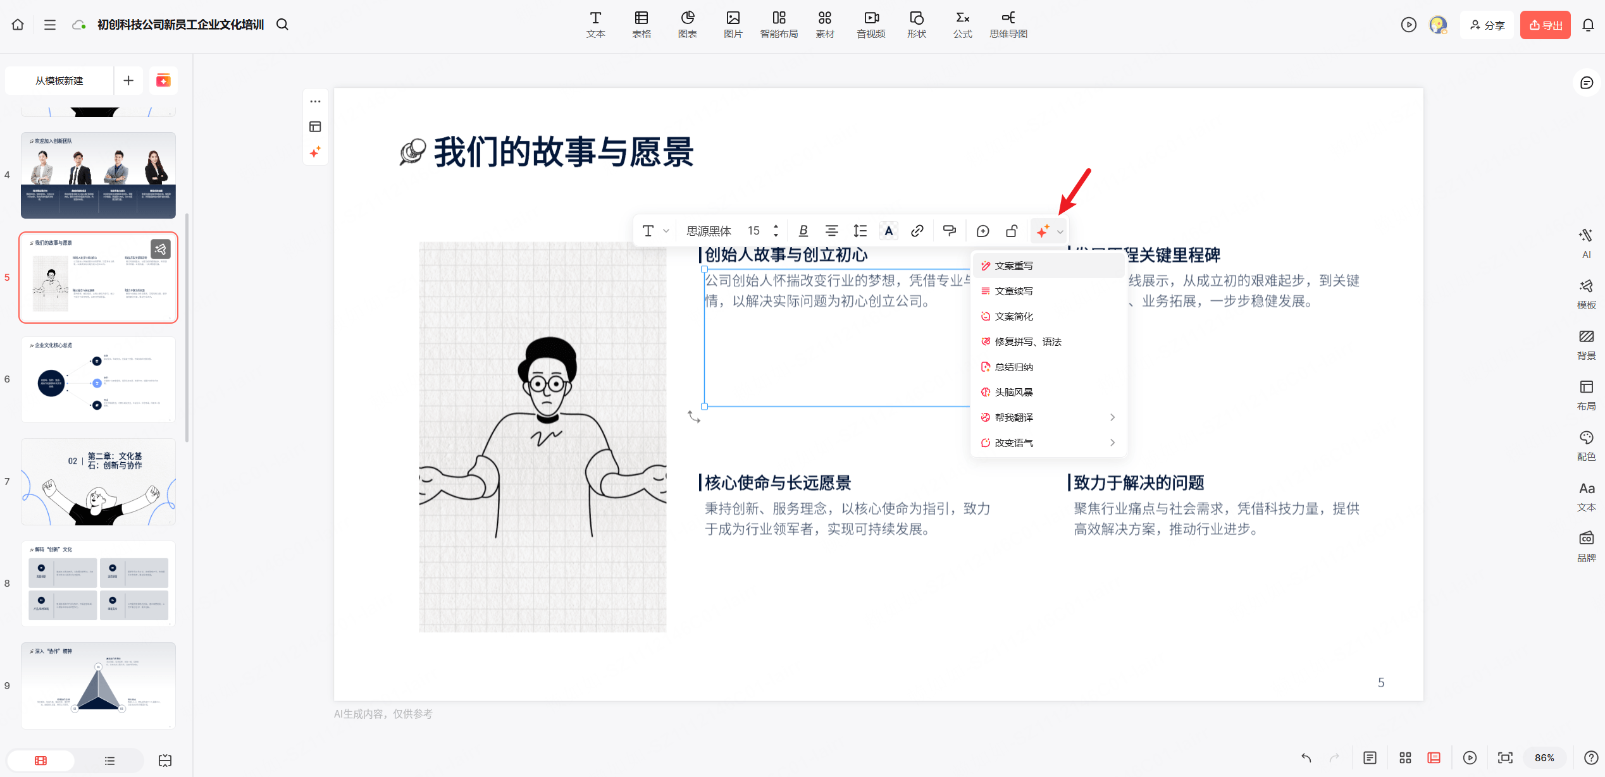
Task: Toggle the lock on the text box
Action: (1012, 231)
